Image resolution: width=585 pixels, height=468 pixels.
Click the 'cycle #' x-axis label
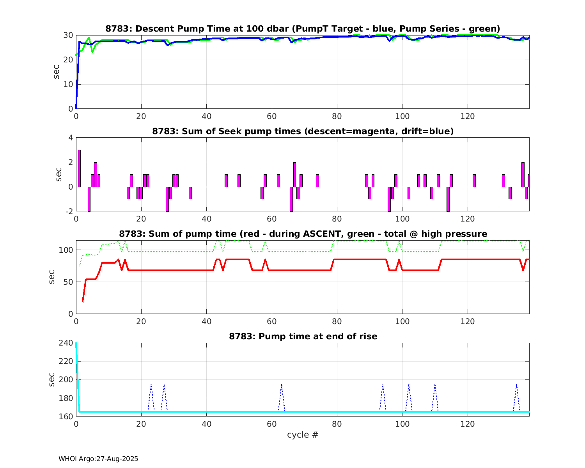[303, 435]
